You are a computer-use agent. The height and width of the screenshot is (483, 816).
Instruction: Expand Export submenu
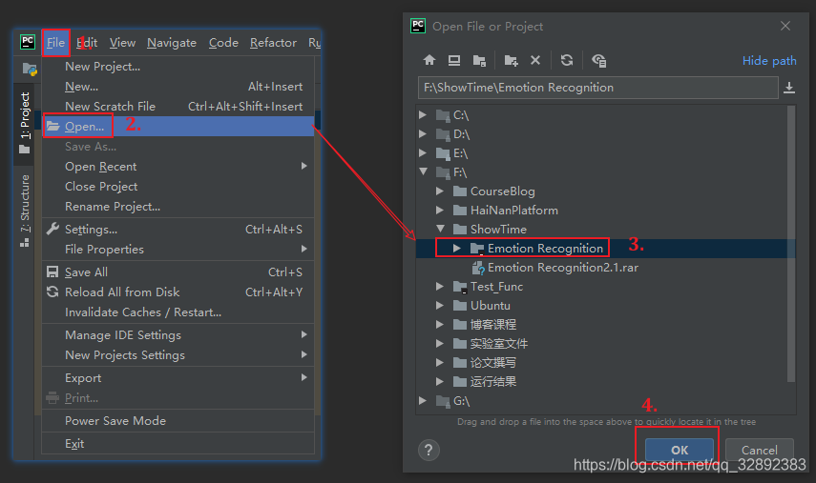[x=178, y=378]
